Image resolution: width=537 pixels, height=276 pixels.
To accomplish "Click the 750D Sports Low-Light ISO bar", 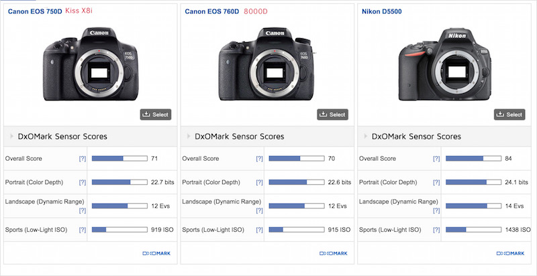I will pos(119,230).
